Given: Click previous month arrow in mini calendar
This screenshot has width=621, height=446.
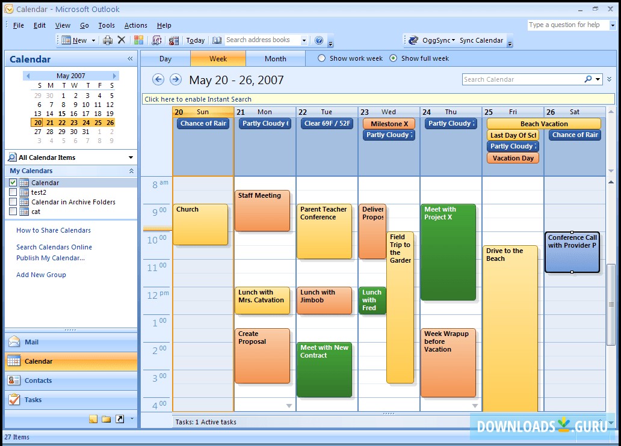Looking at the screenshot, I should pyautogui.click(x=27, y=76).
